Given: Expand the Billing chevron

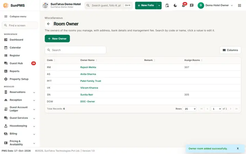Looking at the screenshot, I should [34, 134].
